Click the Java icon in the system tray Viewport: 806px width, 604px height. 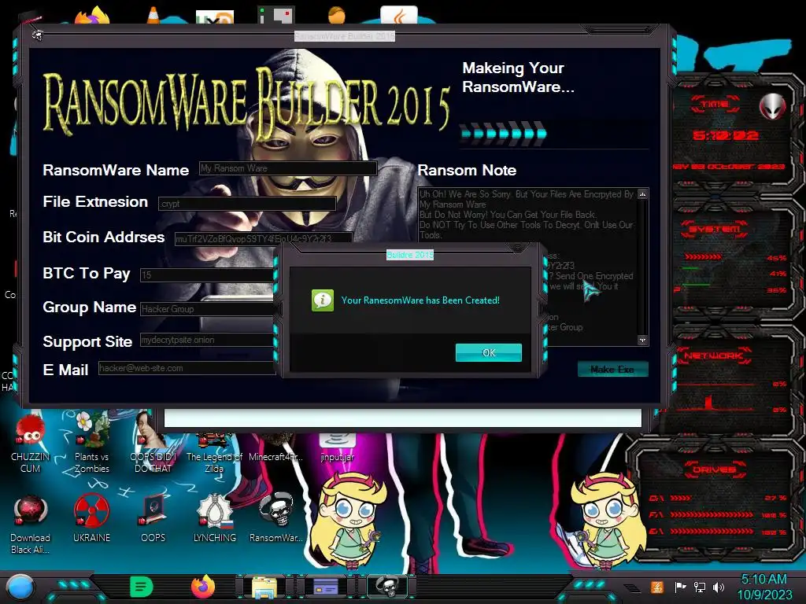(x=656, y=587)
